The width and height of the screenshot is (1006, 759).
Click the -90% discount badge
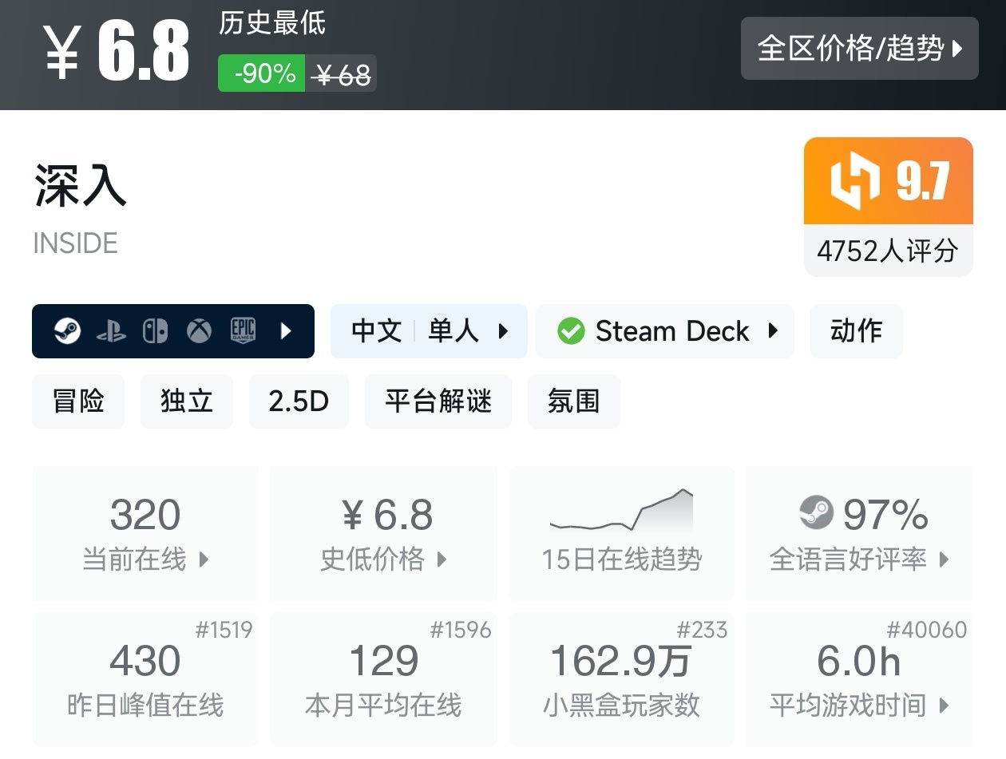coord(262,73)
